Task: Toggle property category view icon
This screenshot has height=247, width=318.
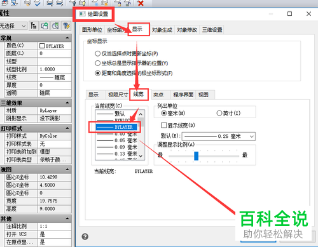Action: [34, 26]
